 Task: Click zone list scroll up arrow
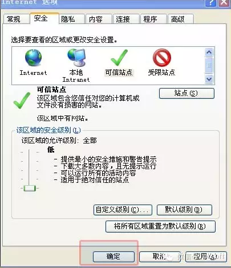[209, 52]
